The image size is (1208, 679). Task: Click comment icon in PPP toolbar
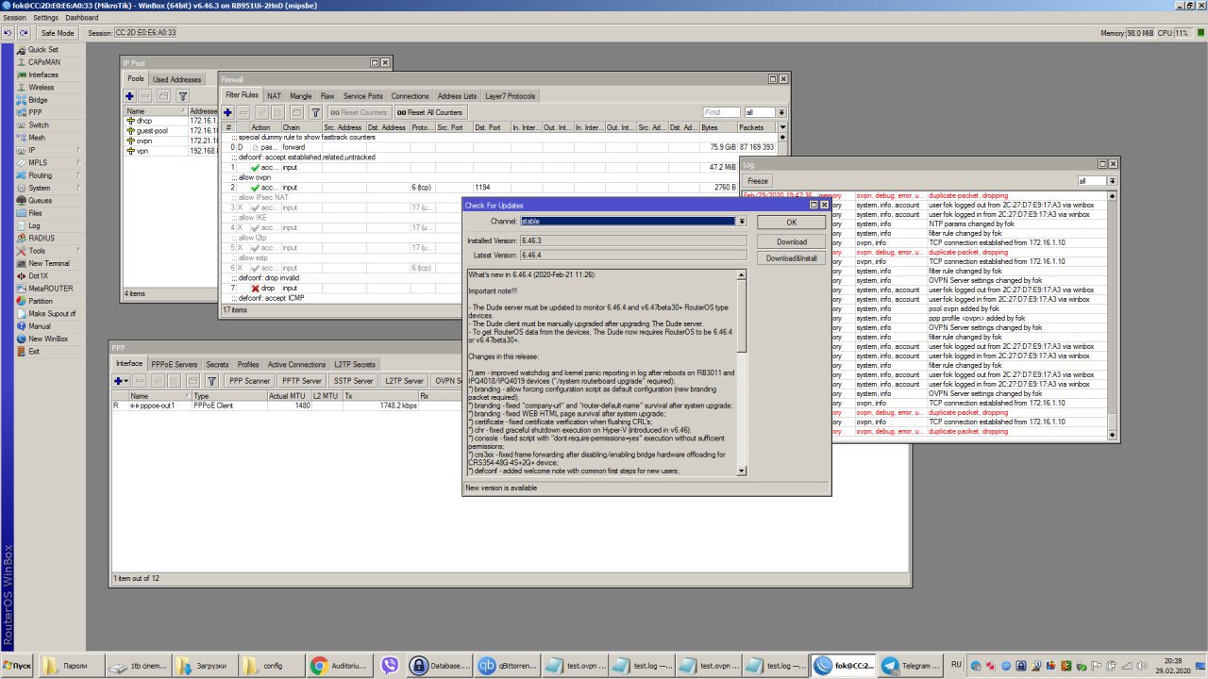[193, 381]
